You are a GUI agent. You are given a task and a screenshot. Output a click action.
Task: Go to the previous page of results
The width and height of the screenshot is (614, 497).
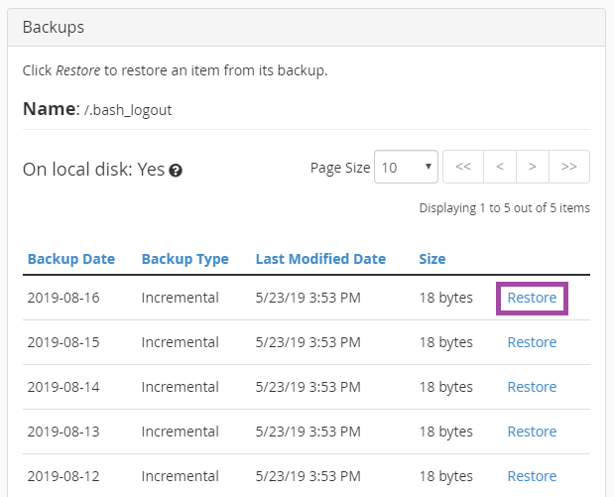[499, 167]
